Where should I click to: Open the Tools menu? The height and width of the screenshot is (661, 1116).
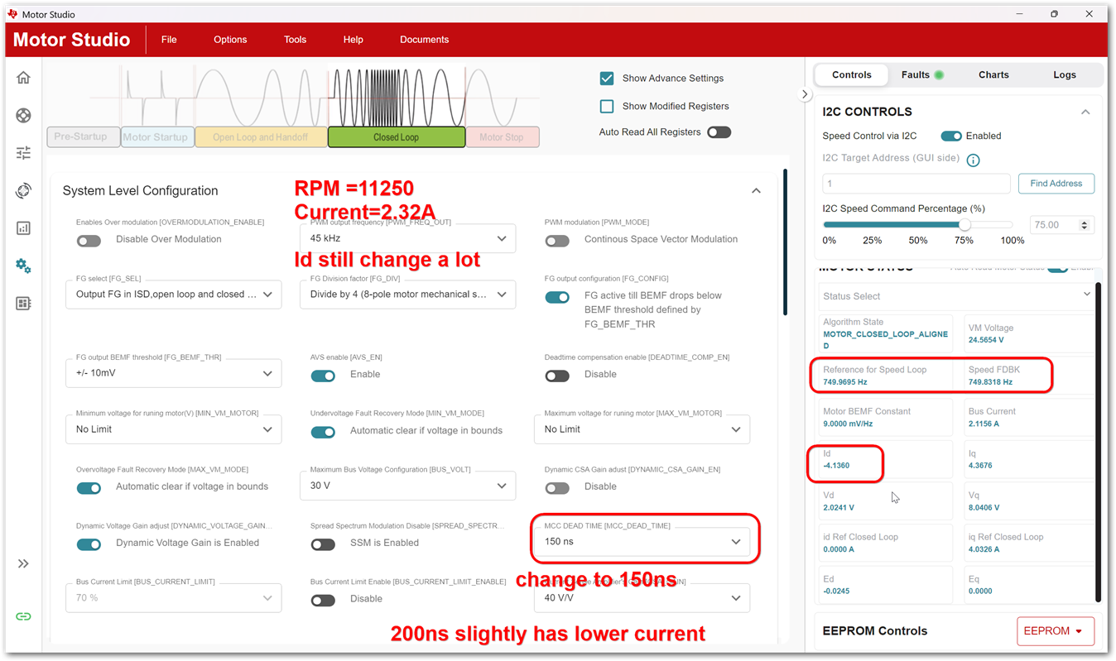coord(295,40)
